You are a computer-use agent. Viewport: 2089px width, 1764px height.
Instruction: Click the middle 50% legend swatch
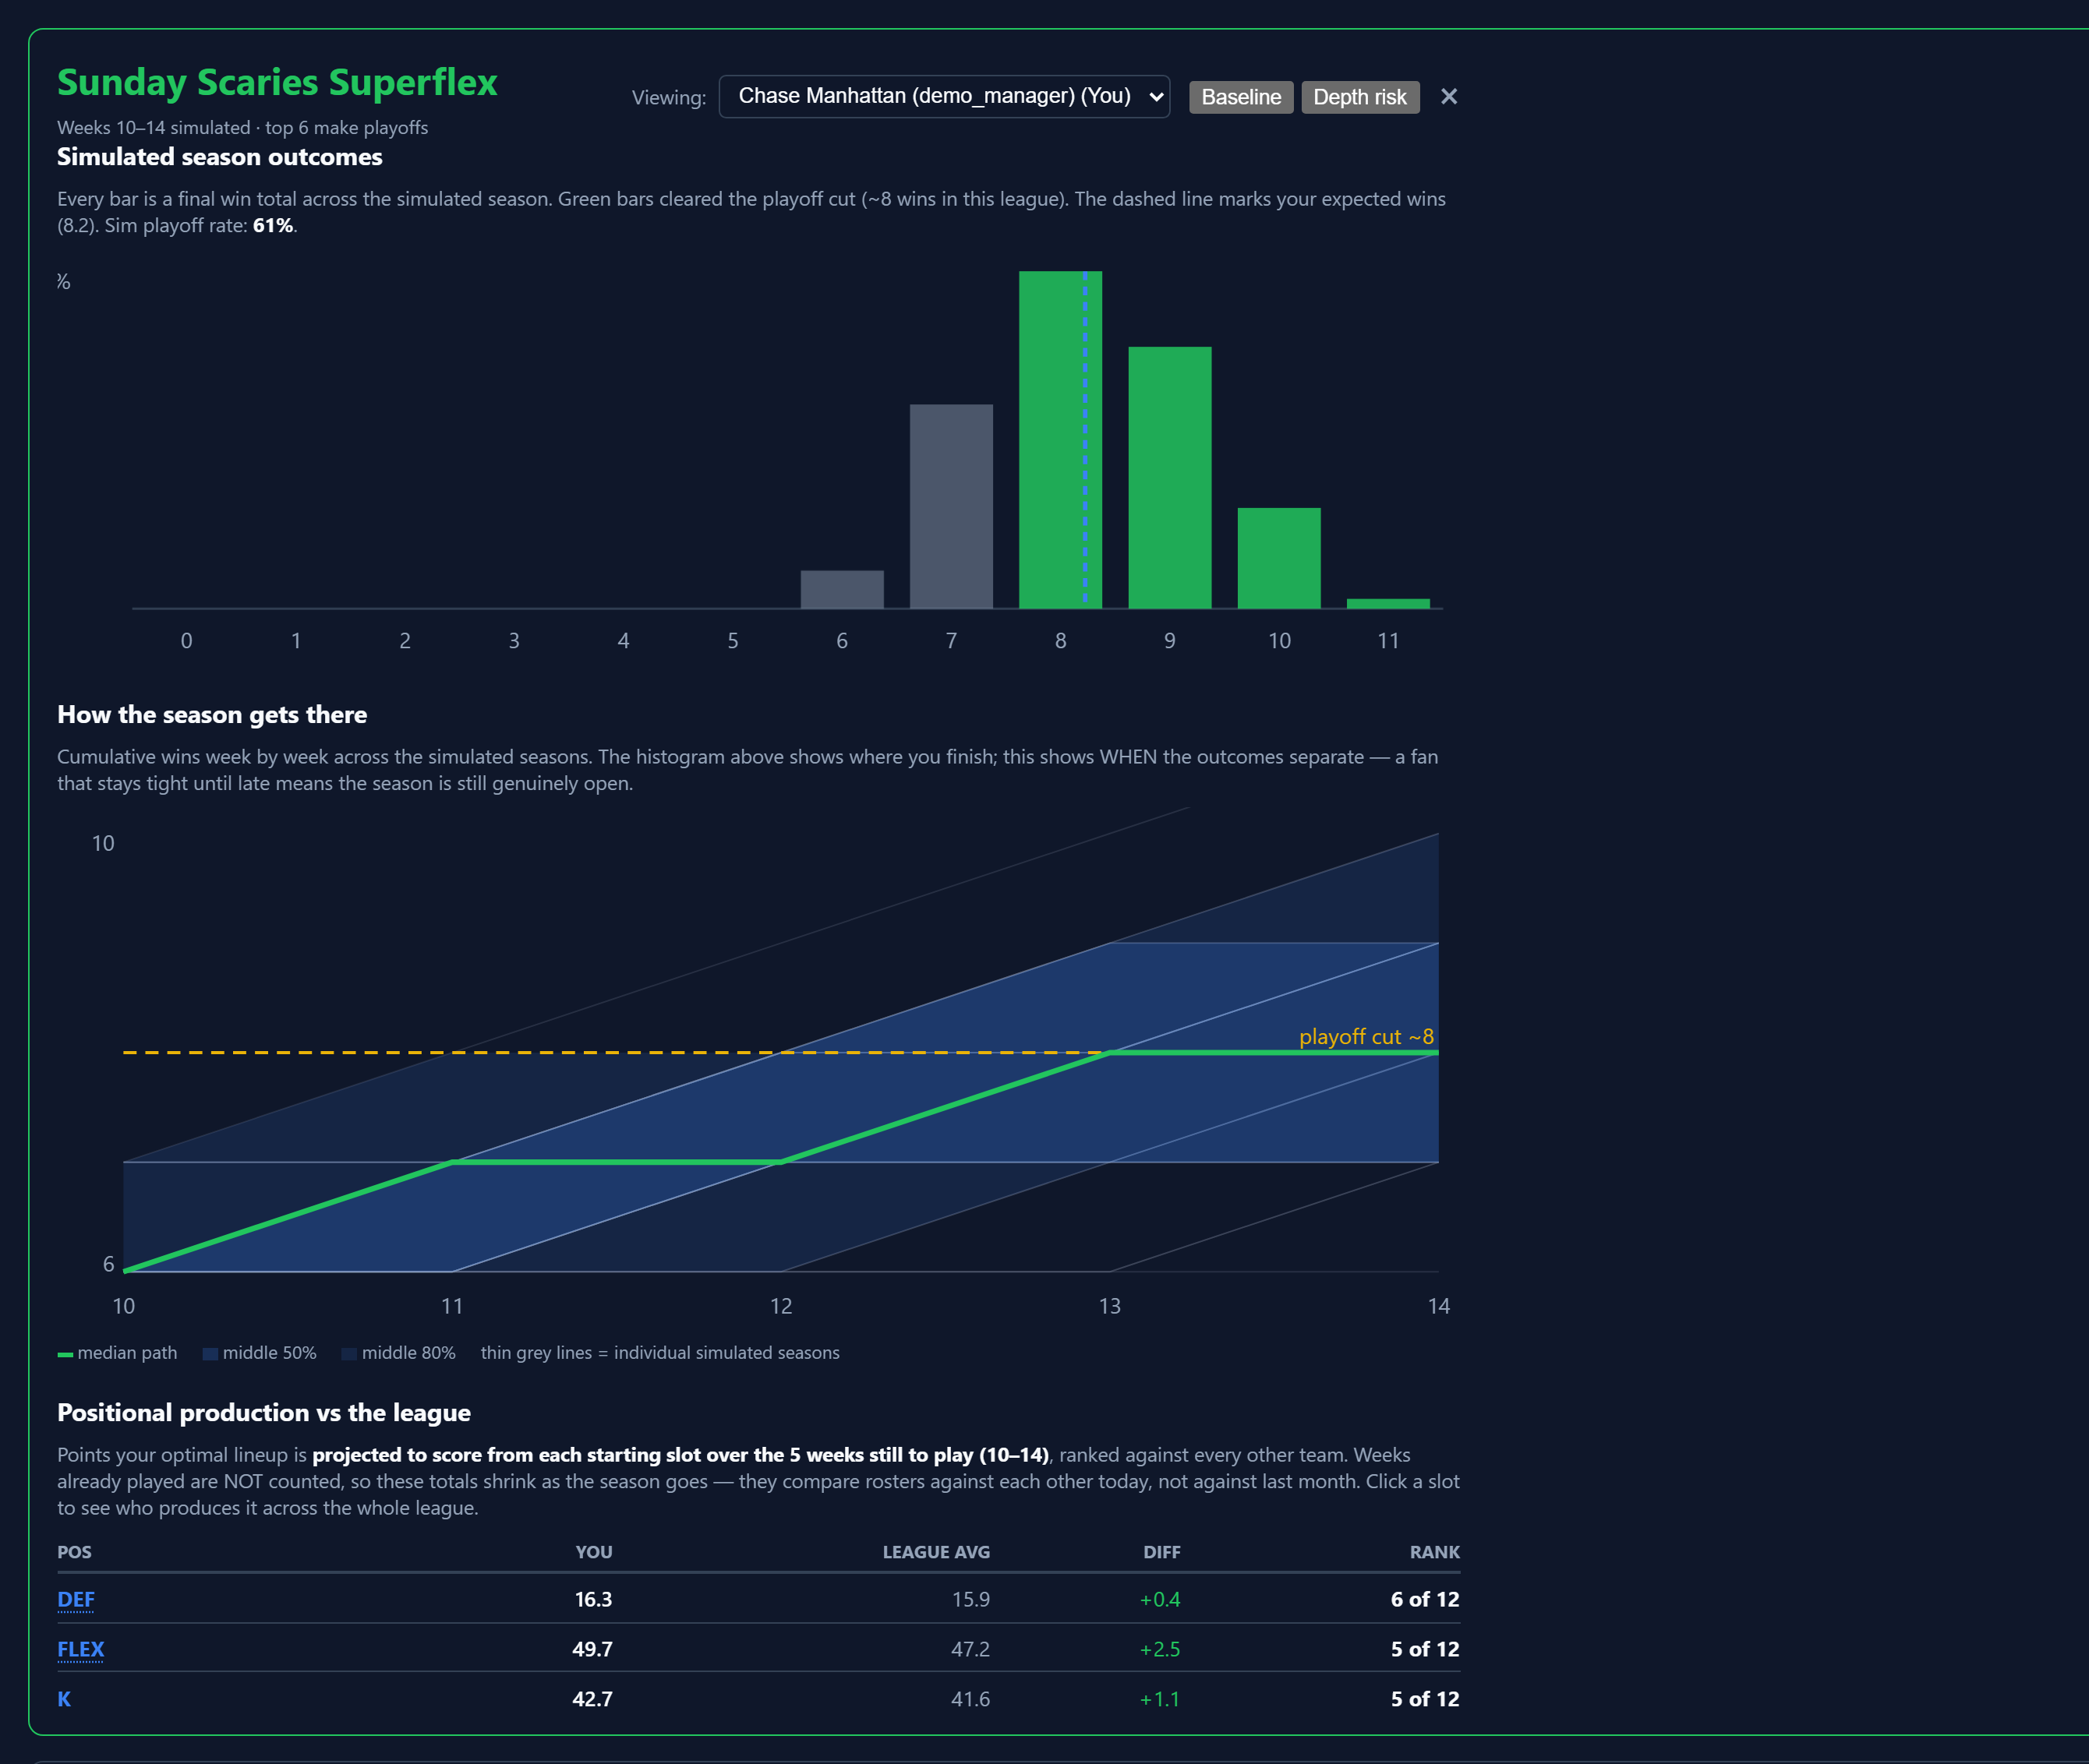[210, 1354]
